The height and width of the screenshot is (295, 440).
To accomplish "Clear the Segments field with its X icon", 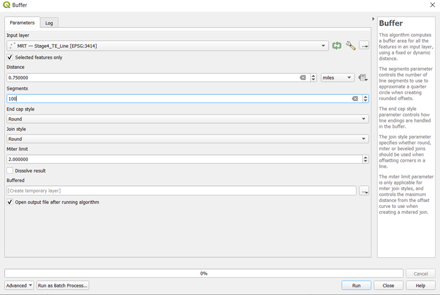I will coord(355,99).
